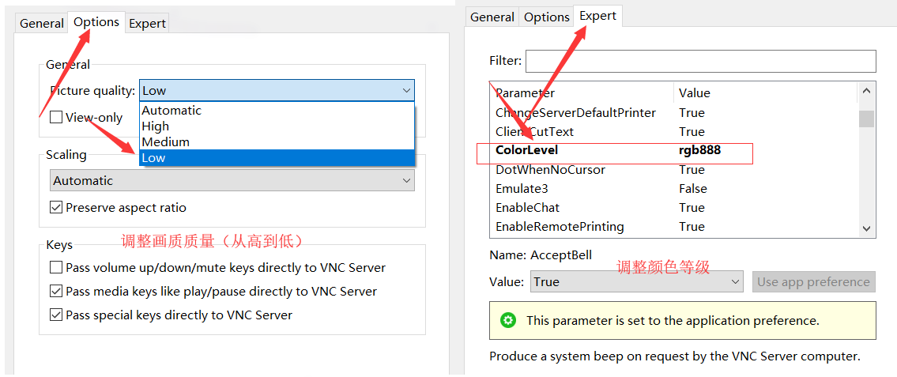Viewport: 897px width, 377px height.
Task: Uncheck Pass special keys directly to VNC Server
Action: click(56, 315)
